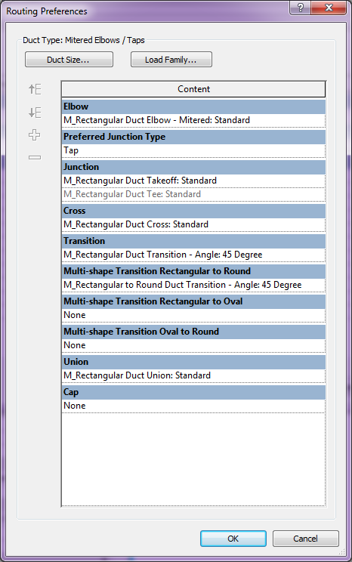Click the Add Row plus icon
Screen dimensions: 352x562
point(35,135)
